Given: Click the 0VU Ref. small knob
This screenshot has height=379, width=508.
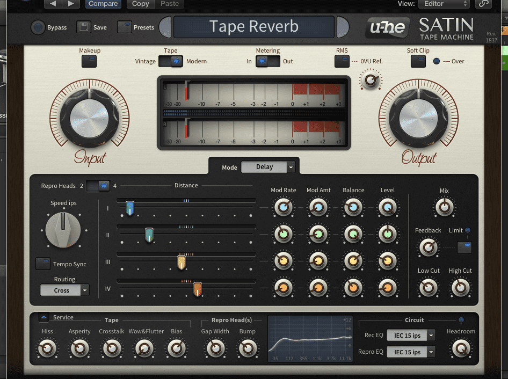Looking at the screenshot, I should tap(371, 79).
